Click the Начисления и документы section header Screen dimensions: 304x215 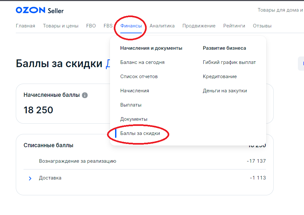151,48
